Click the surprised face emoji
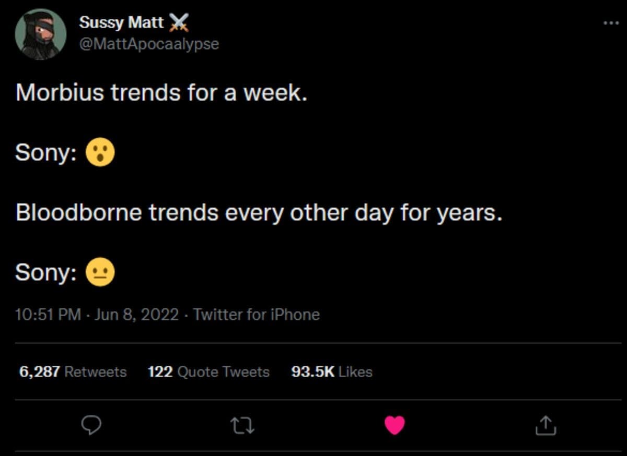Image resolution: width=627 pixels, height=456 pixels. click(x=100, y=153)
